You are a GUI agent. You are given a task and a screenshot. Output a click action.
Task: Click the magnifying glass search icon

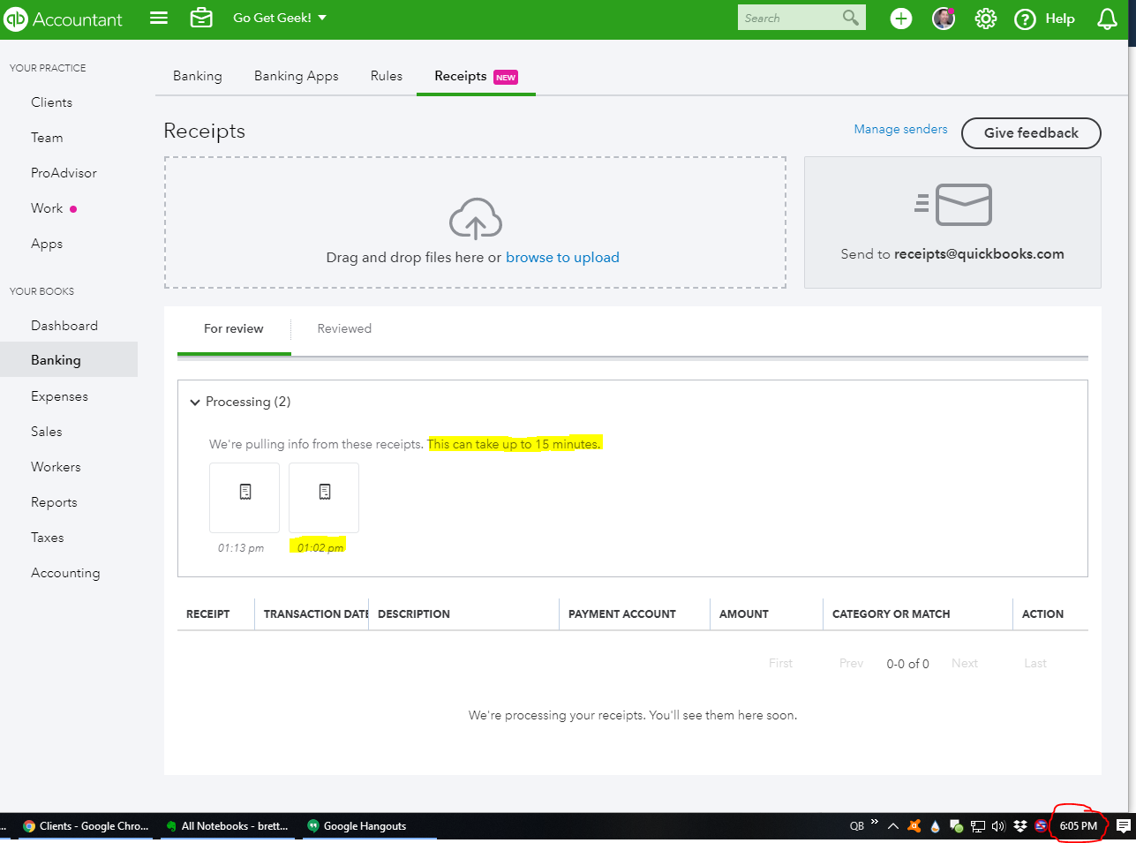tap(851, 18)
